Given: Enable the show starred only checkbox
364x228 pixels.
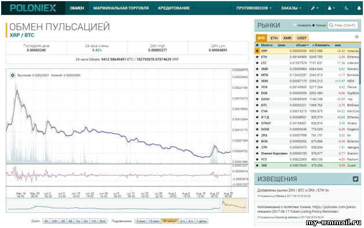Looking at the screenshot, I should tap(295, 25).
